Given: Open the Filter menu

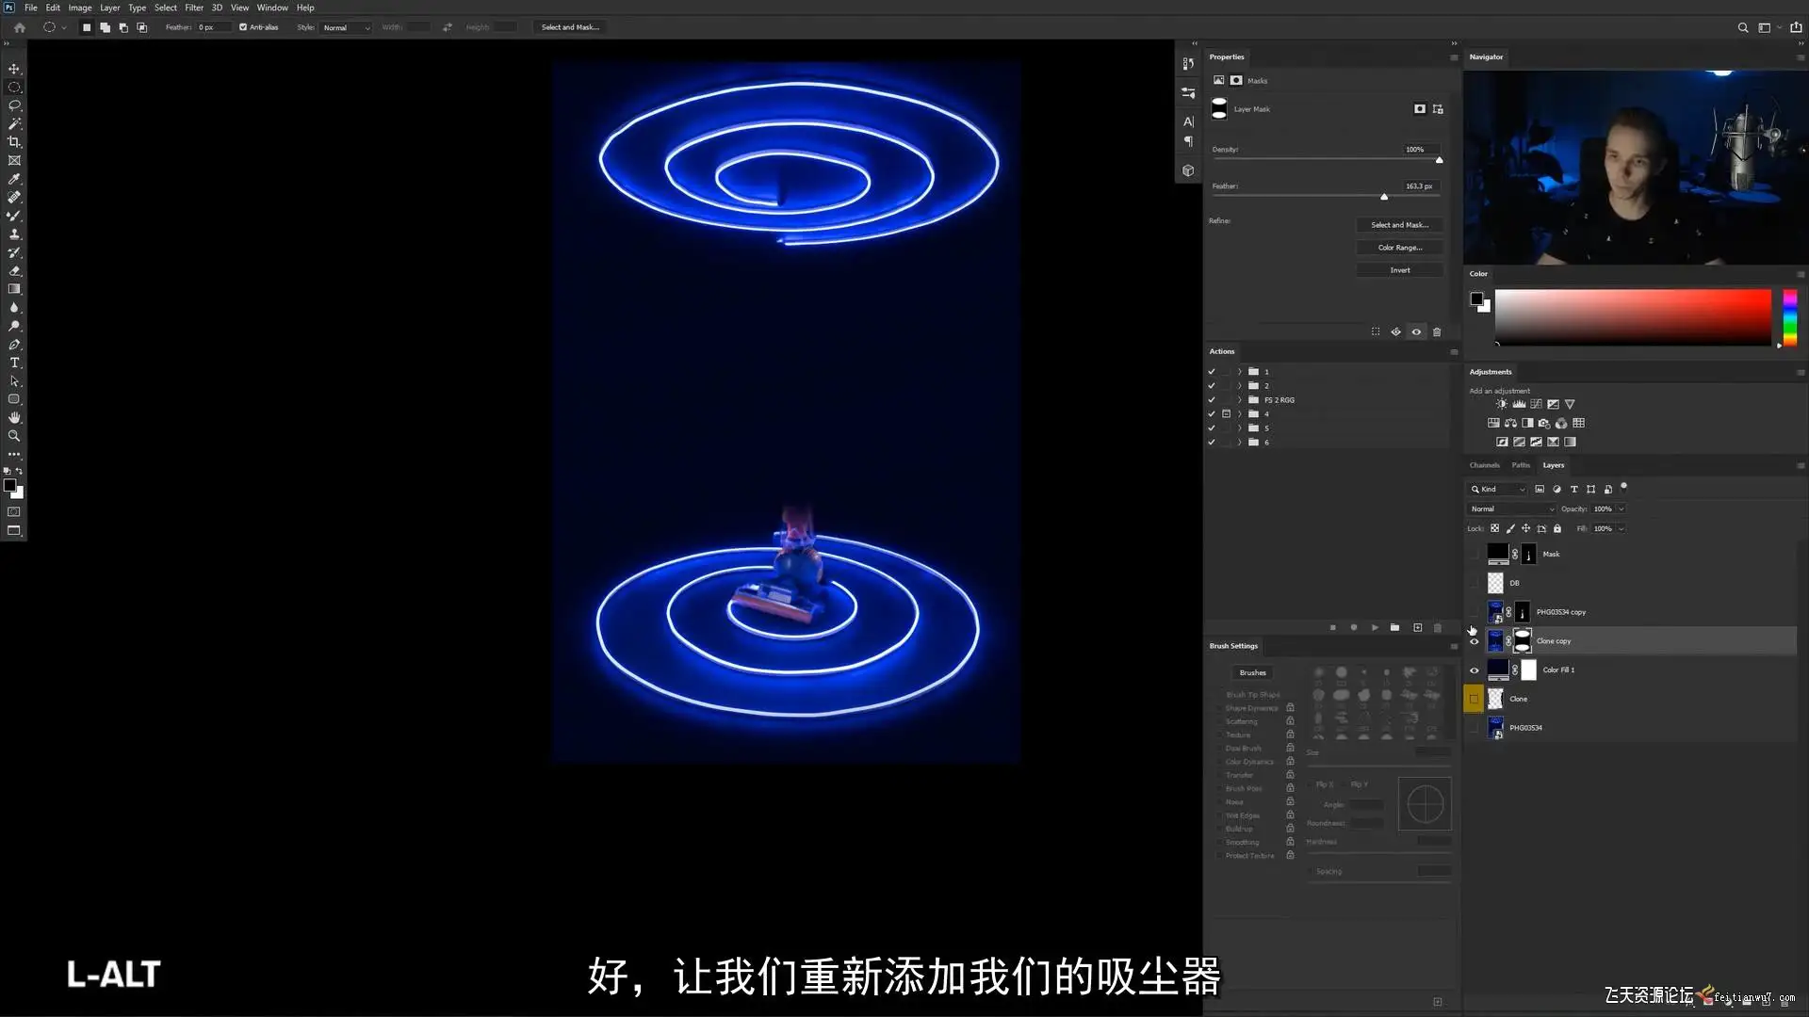Looking at the screenshot, I should (x=193, y=8).
